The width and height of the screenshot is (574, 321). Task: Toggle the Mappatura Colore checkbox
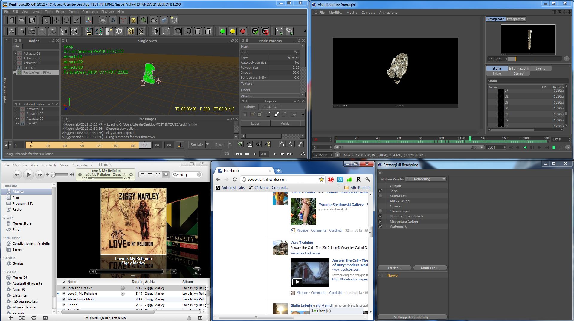coord(380,221)
